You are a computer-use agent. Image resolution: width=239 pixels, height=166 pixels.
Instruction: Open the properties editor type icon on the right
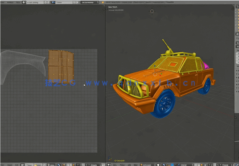[237, 34]
